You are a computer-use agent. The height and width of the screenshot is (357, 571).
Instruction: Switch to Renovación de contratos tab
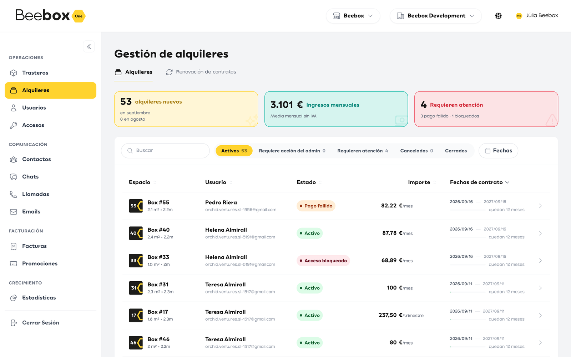(x=201, y=72)
